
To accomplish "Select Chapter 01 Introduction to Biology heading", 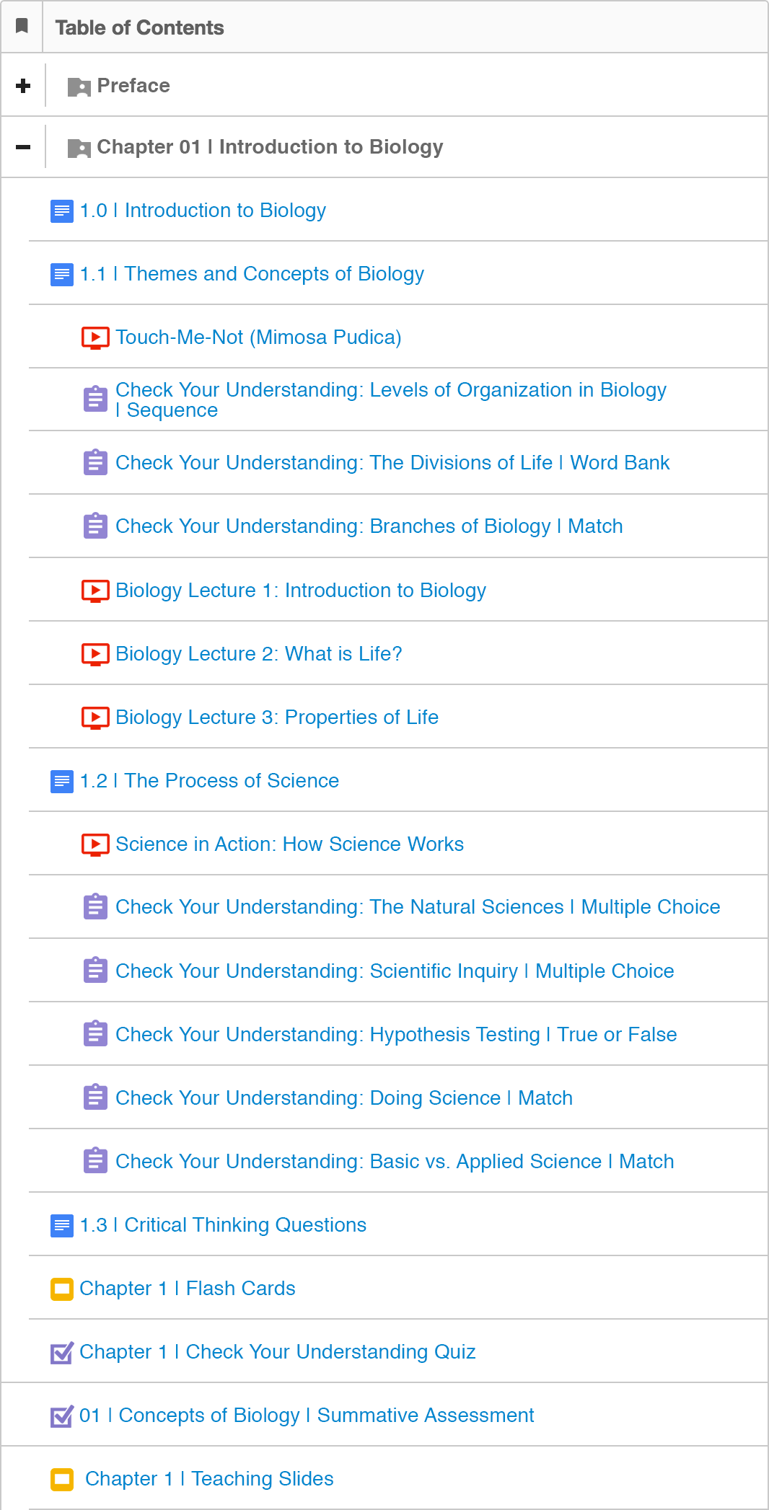I will tap(270, 147).
